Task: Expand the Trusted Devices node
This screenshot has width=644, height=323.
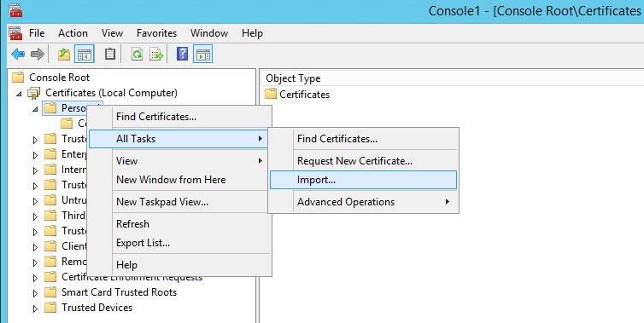Action: tap(35, 309)
